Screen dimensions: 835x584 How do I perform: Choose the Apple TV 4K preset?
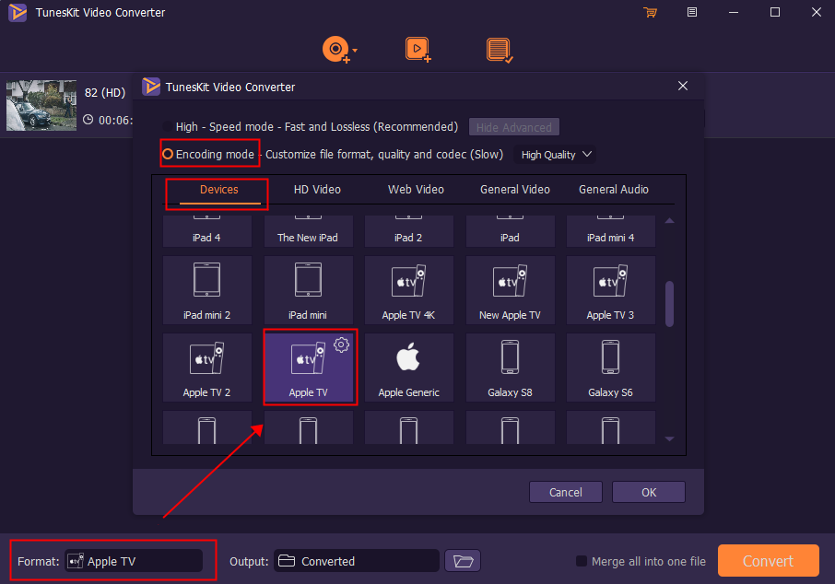[408, 290]
